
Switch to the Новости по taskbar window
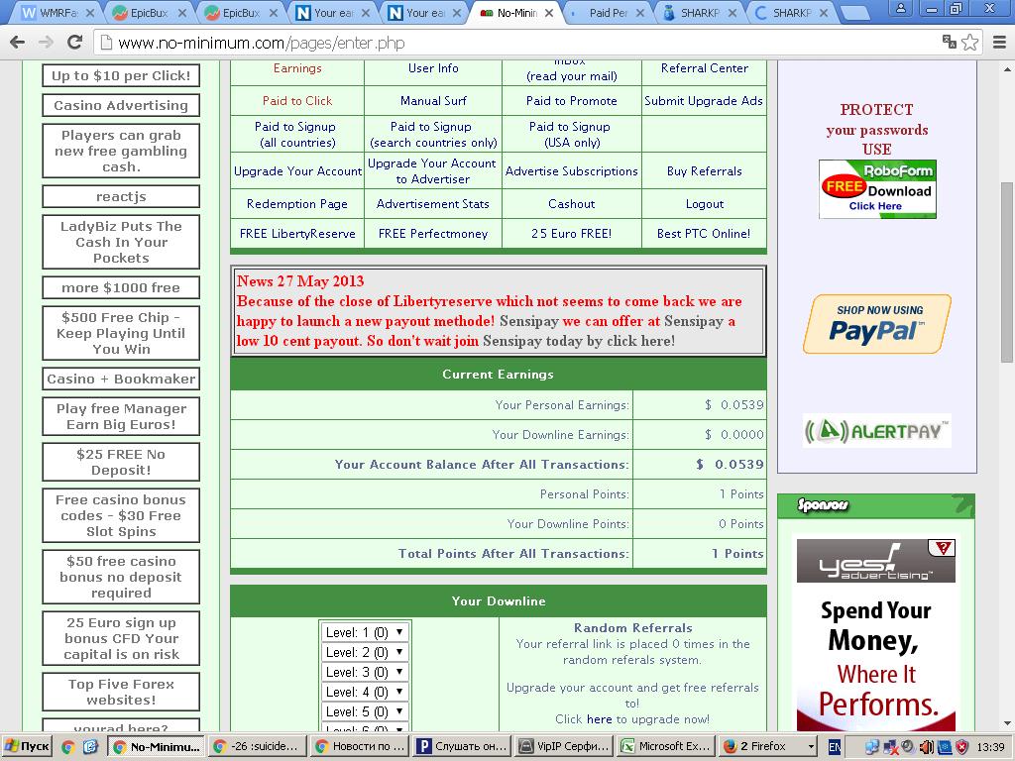click(x=360, y=746)
